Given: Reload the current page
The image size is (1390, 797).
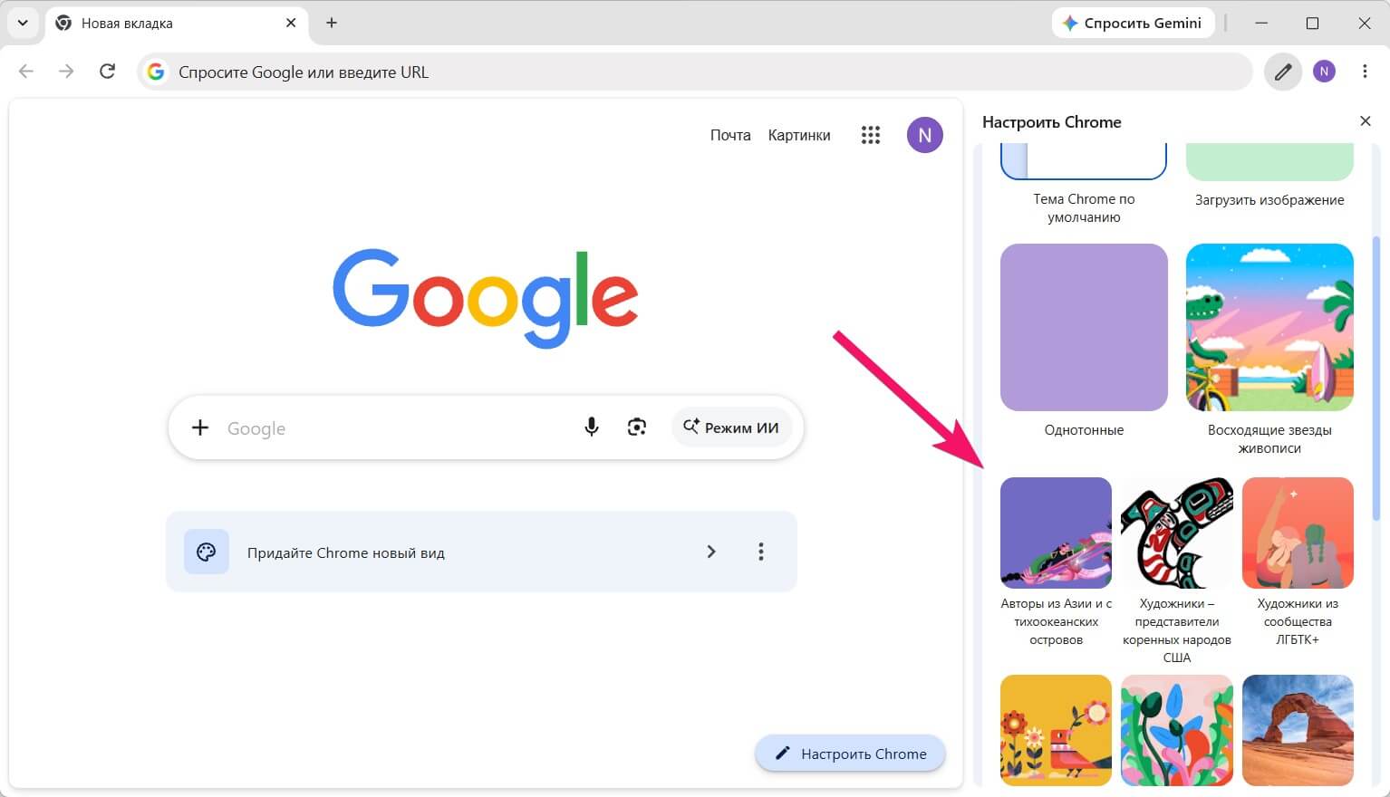Looking at the screenshot, I should point(107,72).
